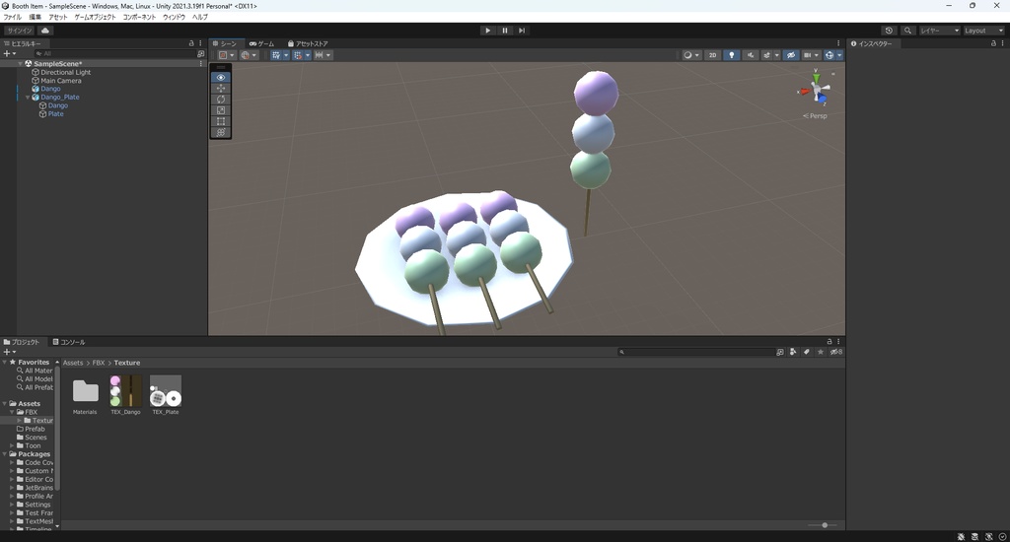Image resolution: width=1010 pixels, height=542 pixels.
Task: Select the combined Transform tool in scene overlay
Action: [x=221, y=132]
